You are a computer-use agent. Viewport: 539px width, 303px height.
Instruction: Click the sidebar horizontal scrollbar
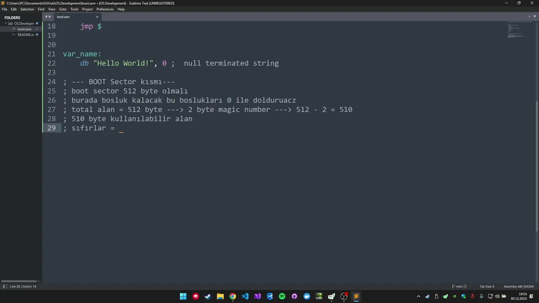(19, 282)
